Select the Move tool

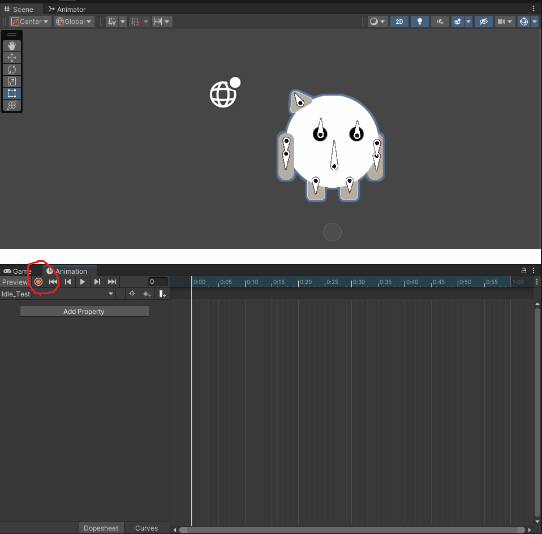click(x=12, y=57)
